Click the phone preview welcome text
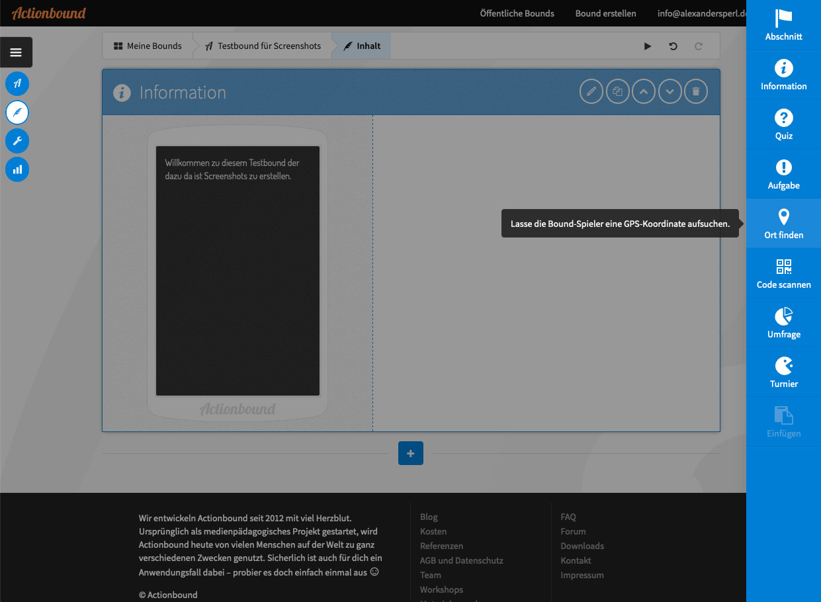821x602 pixels. pos(232,169)
